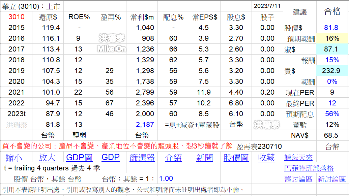Image resolution: width=349 pixels, height=196 pixels.
Task: Open the 新聞 link
Action: pyautogui.click(x=205, y=158)
